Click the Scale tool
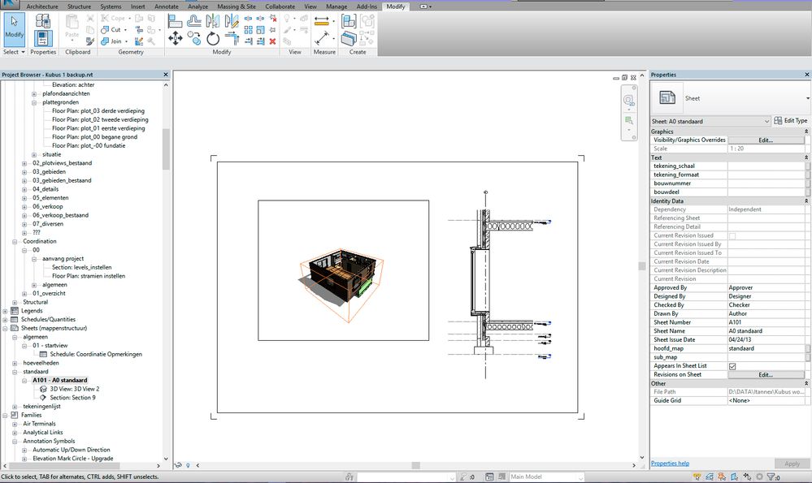This screenshot has height=483, width=812. pyautogui.click(x=260, y=30)
